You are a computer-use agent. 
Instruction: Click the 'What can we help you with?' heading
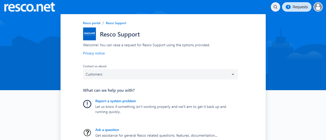click(109, 90)
